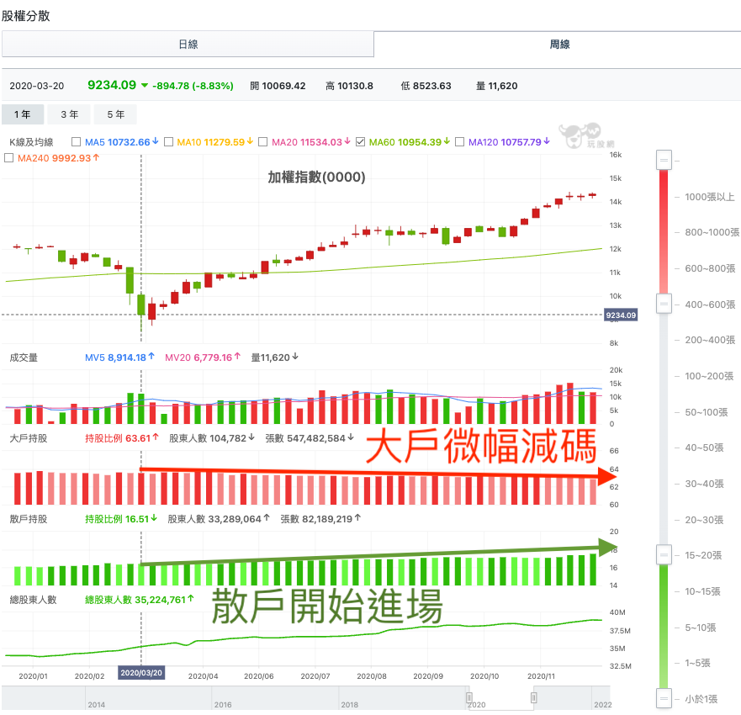This screenshot has height=715, width=741.
Task: Click the 股東人數 104,782 value
Action: (x=212, y=438)
